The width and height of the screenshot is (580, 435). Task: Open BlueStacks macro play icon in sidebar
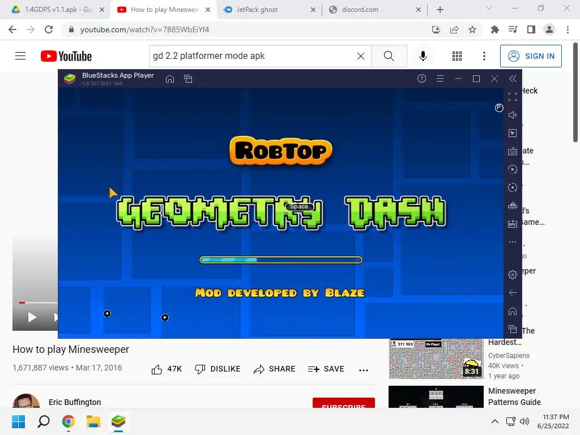(x=513, y=169)
